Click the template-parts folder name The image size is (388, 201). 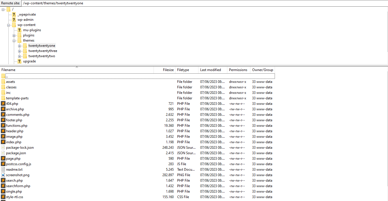click(x=17, y=98)
